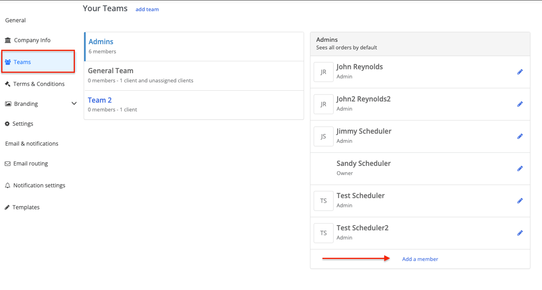The height and width of the screenshot is (290, 542).
Task: Select the Admins team
Action: (x=101, y=41)
